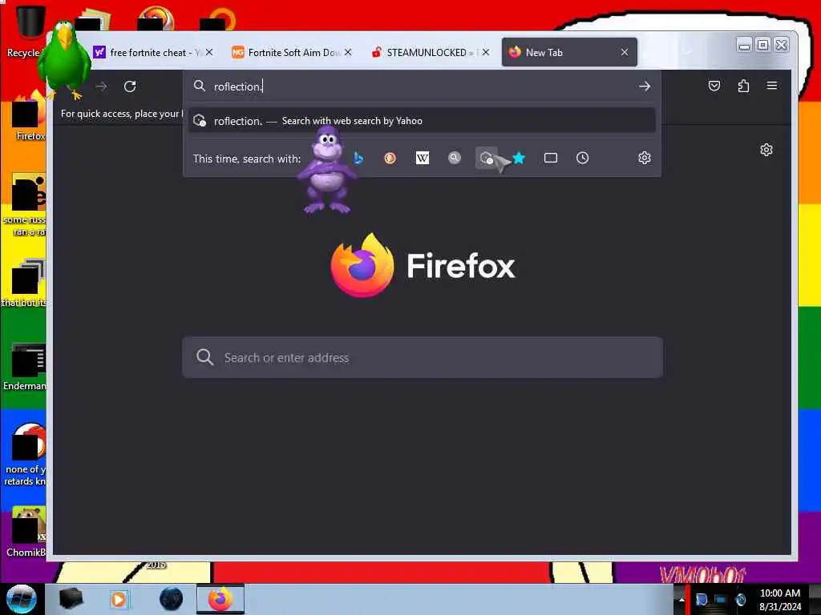Image resolution: width=821 pixels, height=615 pixels.
Task: Click into the address bar with 'roflection.'
Action: pyautogui.click(x=422, y=86)
